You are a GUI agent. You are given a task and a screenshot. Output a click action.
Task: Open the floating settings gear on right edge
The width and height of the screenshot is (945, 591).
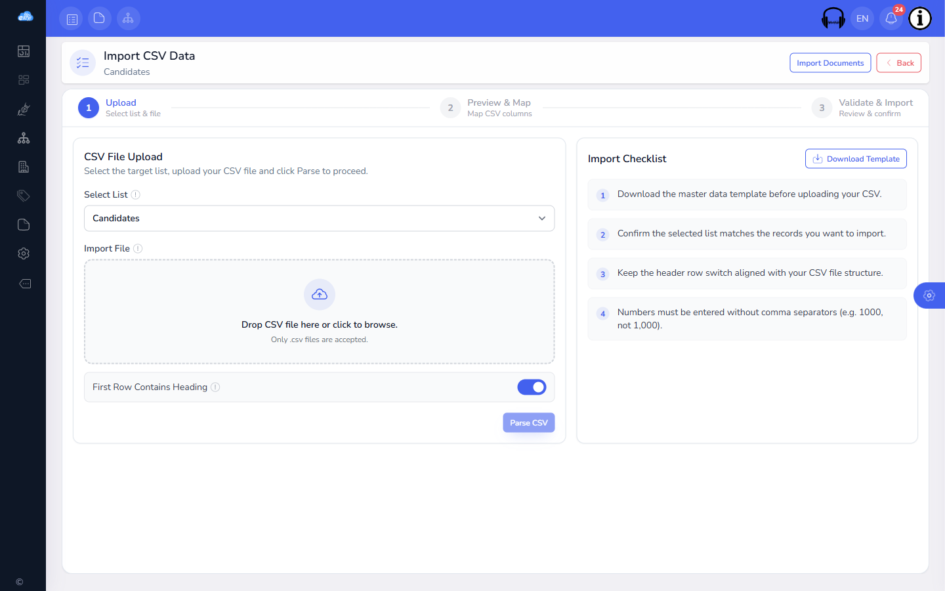929,295
